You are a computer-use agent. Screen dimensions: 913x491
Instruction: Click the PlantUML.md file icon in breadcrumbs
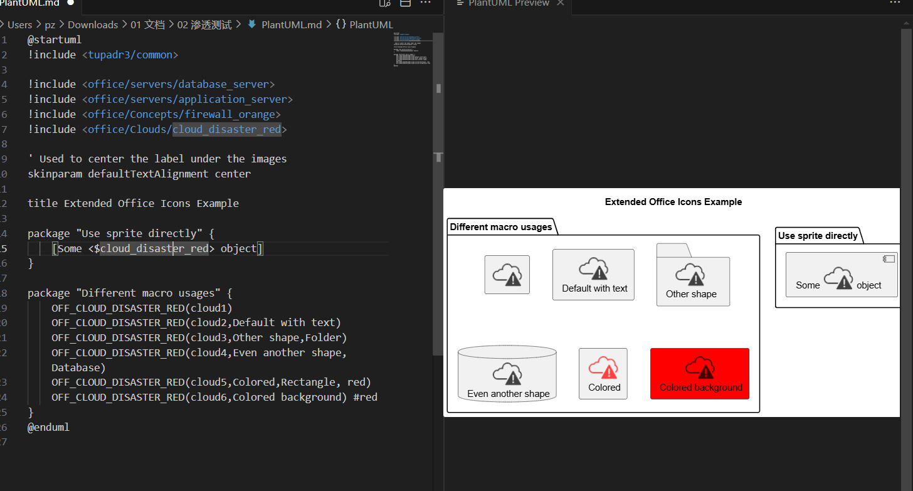pos(252,24)
